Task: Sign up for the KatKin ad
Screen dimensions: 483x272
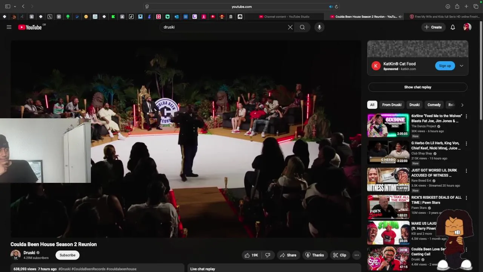Action: coord(445,66)
